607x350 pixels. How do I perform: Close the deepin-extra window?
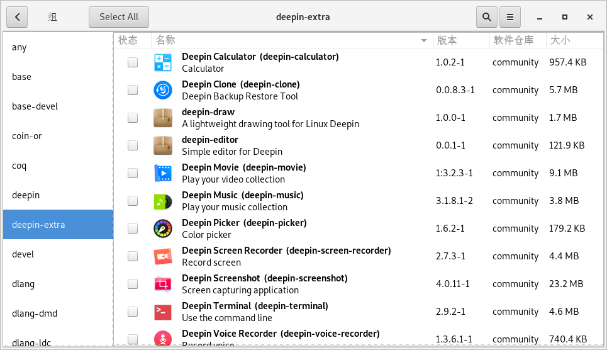(x=589, y=17)
